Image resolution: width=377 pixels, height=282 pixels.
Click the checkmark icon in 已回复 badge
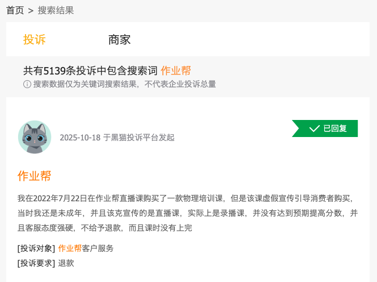pos(315,128)
